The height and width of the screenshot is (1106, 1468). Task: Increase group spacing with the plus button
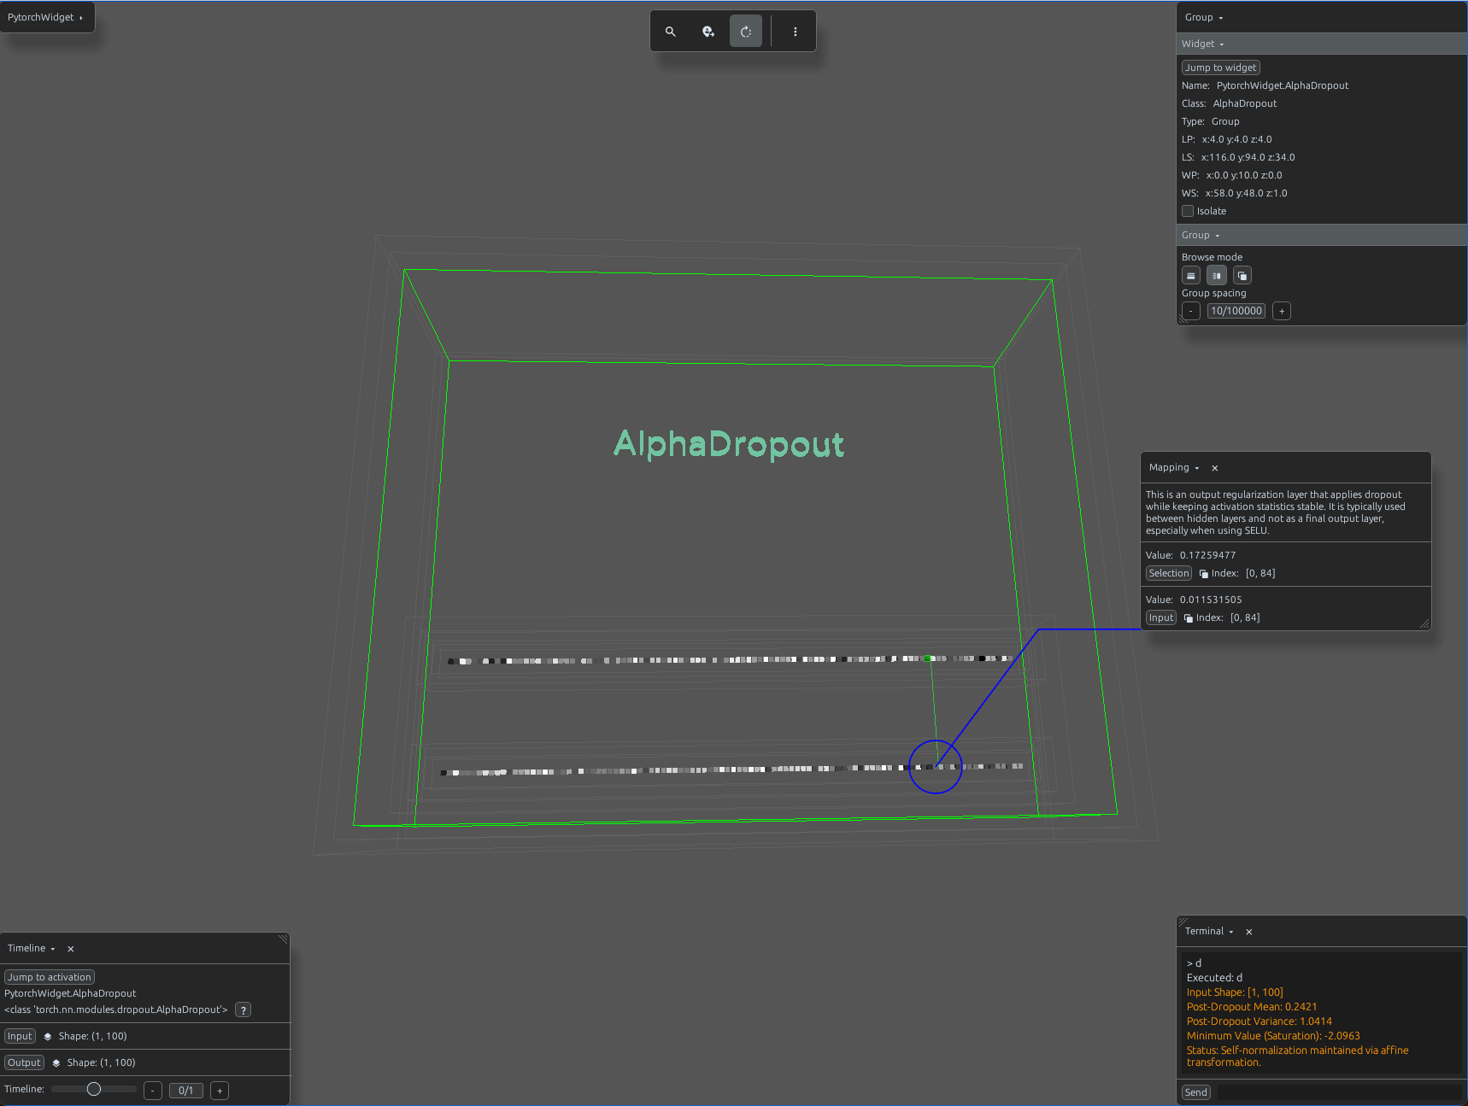1282,311
